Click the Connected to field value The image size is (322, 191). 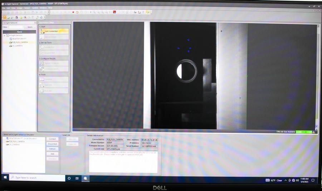coord(115,139)
